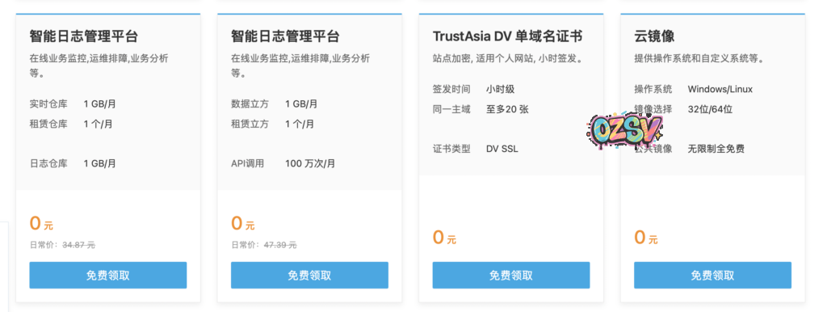Open the TrustAsia DV 单域名证书 title
The width and height of the screenshot is (827, 312).
(x=507, y=36)
